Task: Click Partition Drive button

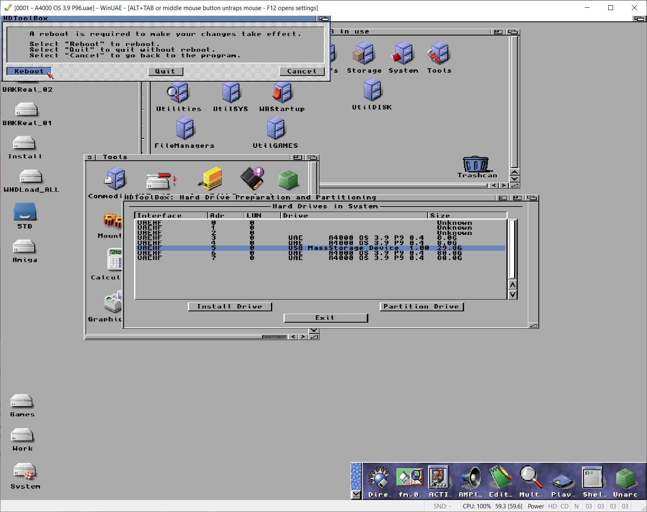Action: [422, 306]
